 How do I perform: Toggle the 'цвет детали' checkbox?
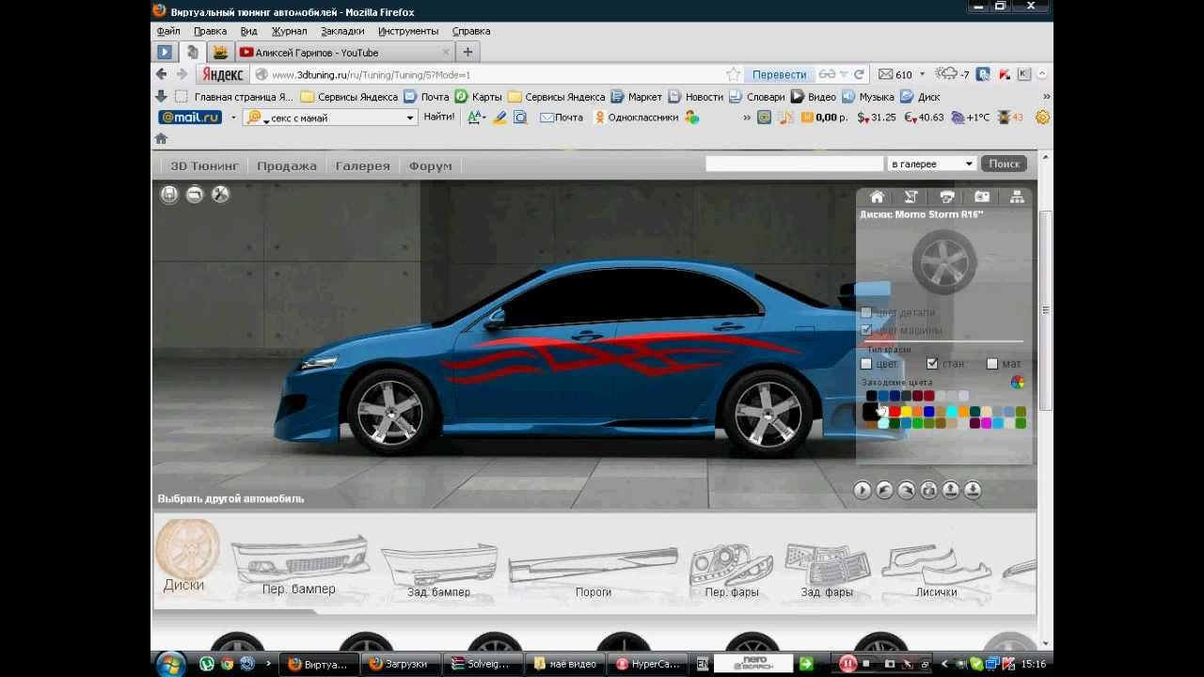click(x=866, y=312)
